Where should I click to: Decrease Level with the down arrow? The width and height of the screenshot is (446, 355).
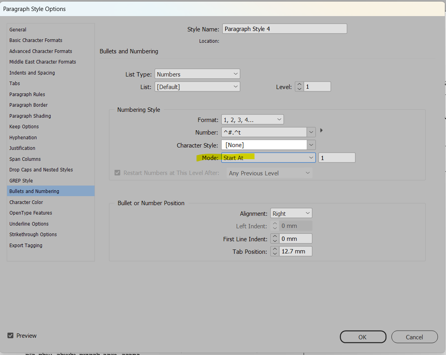(x=299, y=89)
